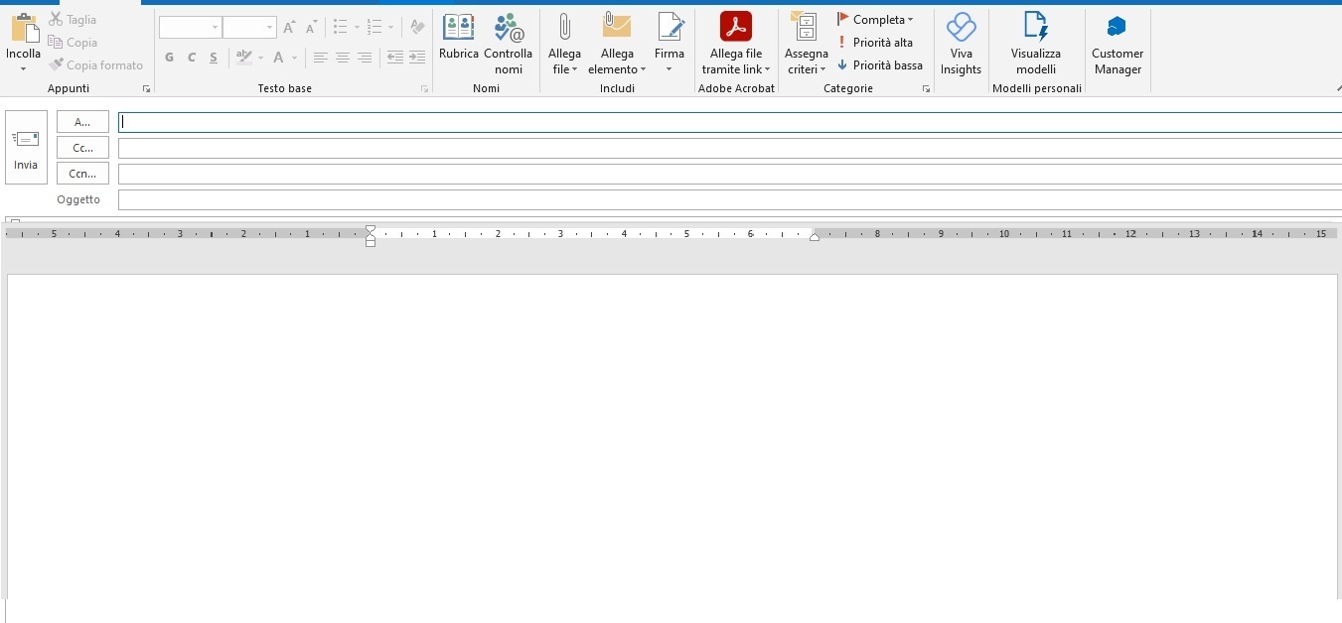Click the A... recipients button

(82, 122)
